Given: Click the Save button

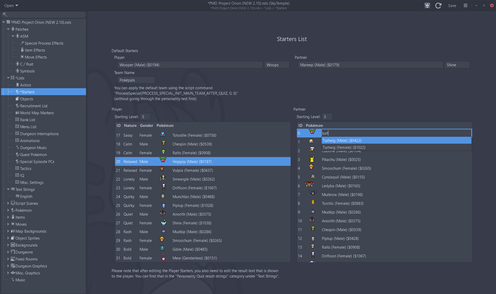Looking at the screenshot, I should tap(452, 5).
